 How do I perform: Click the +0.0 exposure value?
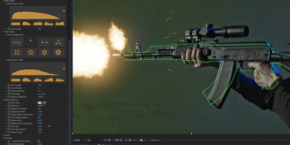[x=134, y=140]
